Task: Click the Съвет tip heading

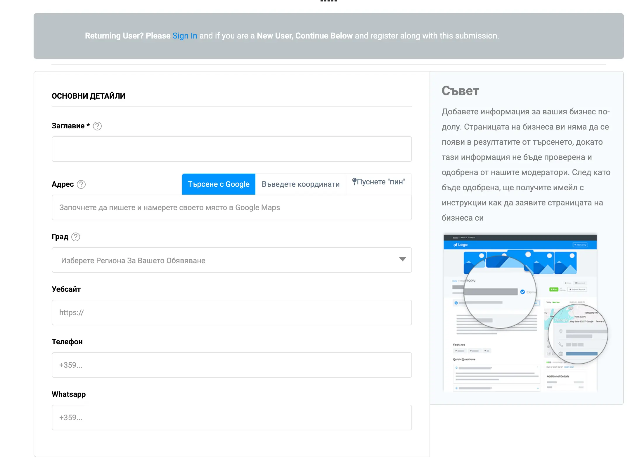Action: [460, 91]
